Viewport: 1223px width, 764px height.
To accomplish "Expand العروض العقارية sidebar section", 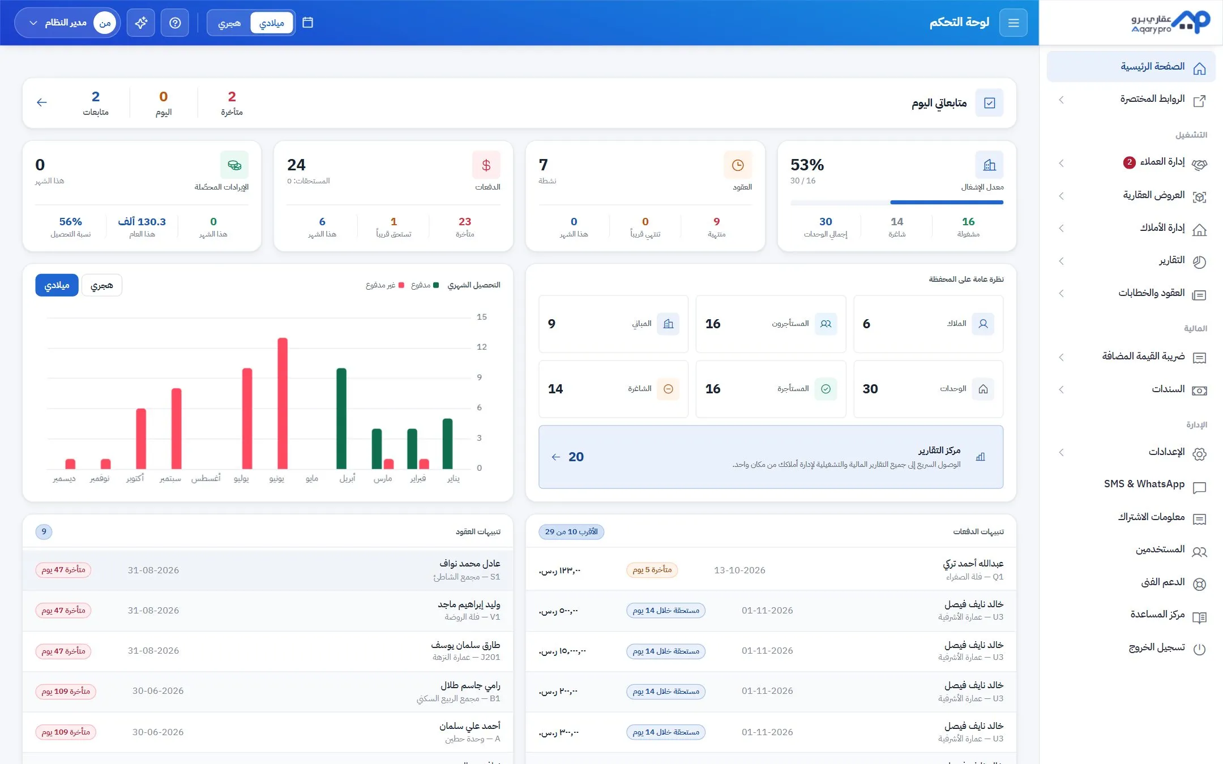I will pyautogui.click(x=1131, y=196).
